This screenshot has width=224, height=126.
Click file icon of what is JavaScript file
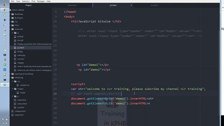tap(15, 66)
